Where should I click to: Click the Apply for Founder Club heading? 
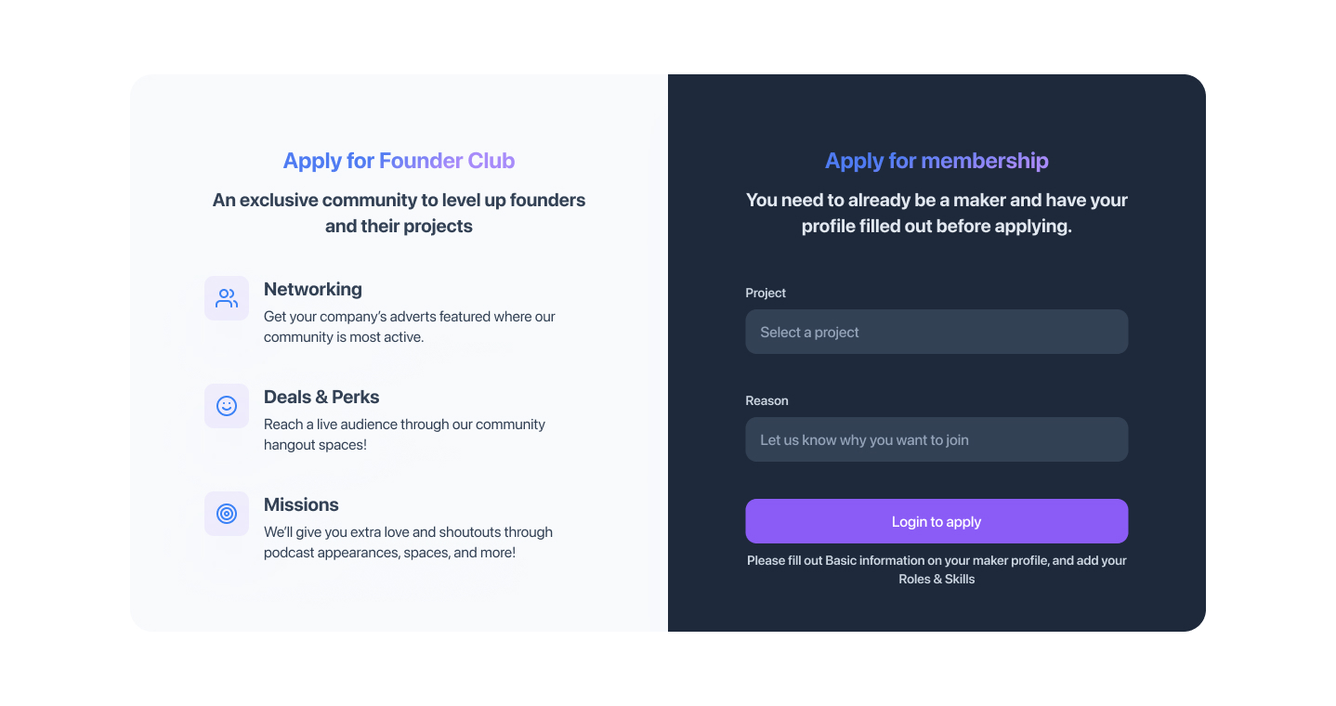[399, 161]
